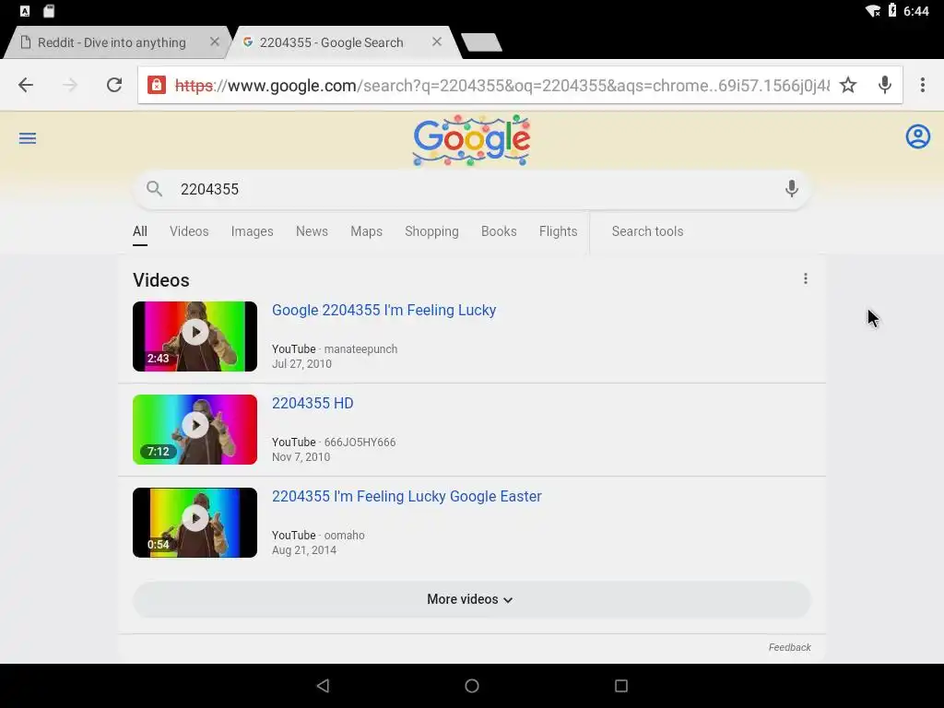Open a new browser tab

pyautogui.click(x=481, y=42)
